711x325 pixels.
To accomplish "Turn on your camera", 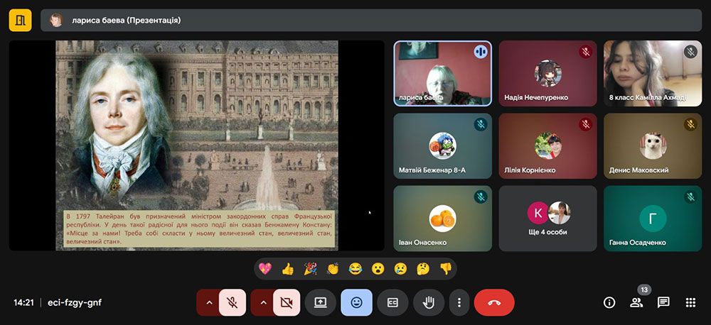I will pyautogui.click(x=287, y=302).
